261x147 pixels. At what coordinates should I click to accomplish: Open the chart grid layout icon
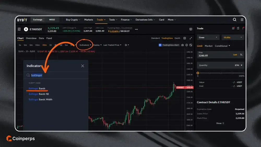click(x=185, y=38)
